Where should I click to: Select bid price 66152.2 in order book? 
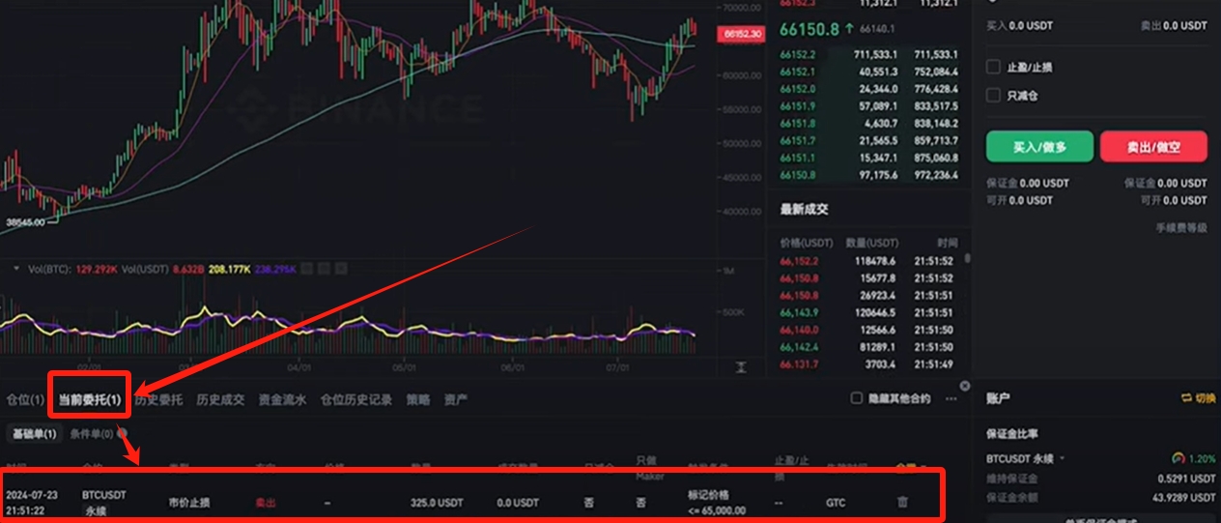pyautogui.click(x=797, y=54)
